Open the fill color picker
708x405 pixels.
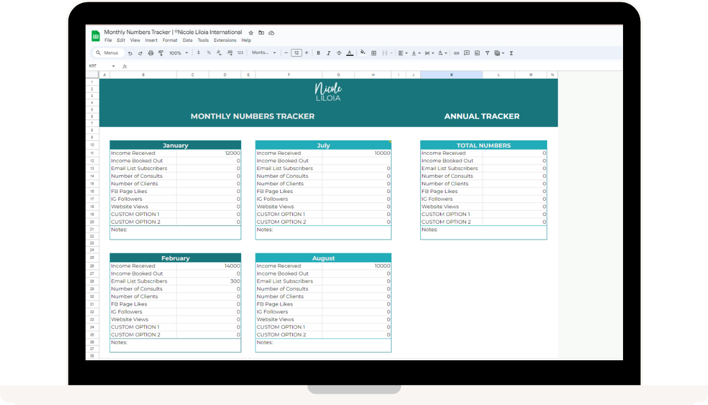click(363, 53)
